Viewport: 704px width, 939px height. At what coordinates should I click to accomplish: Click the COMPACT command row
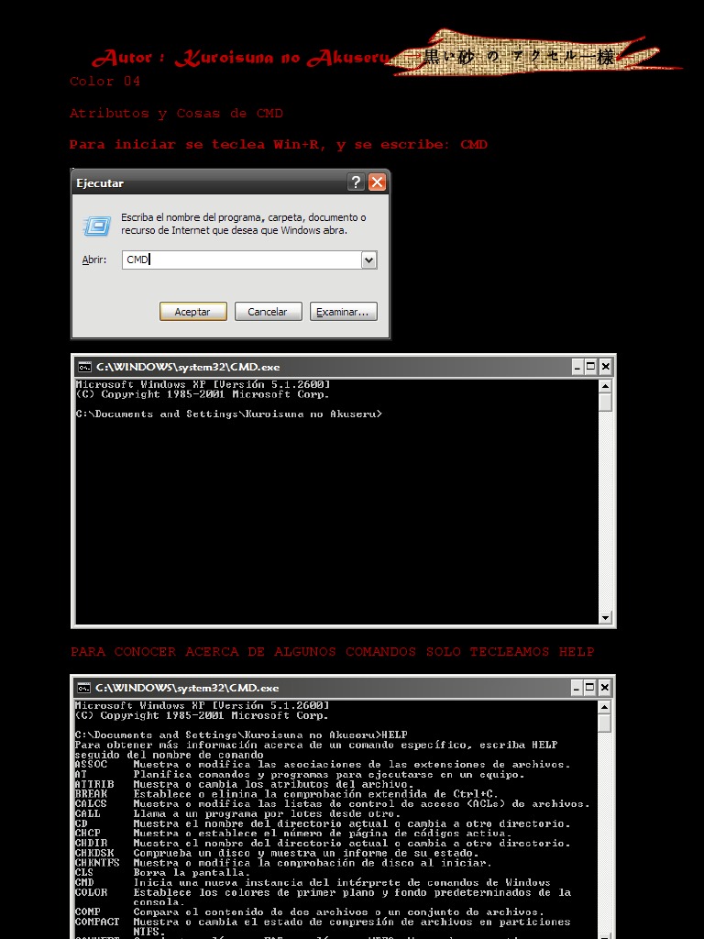click(323, 926)
